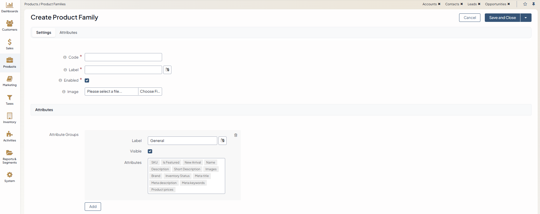Select the Product prices attribute tag
Image resolution: width=540 pixels, height=214 pixels.
click(162, 190)
